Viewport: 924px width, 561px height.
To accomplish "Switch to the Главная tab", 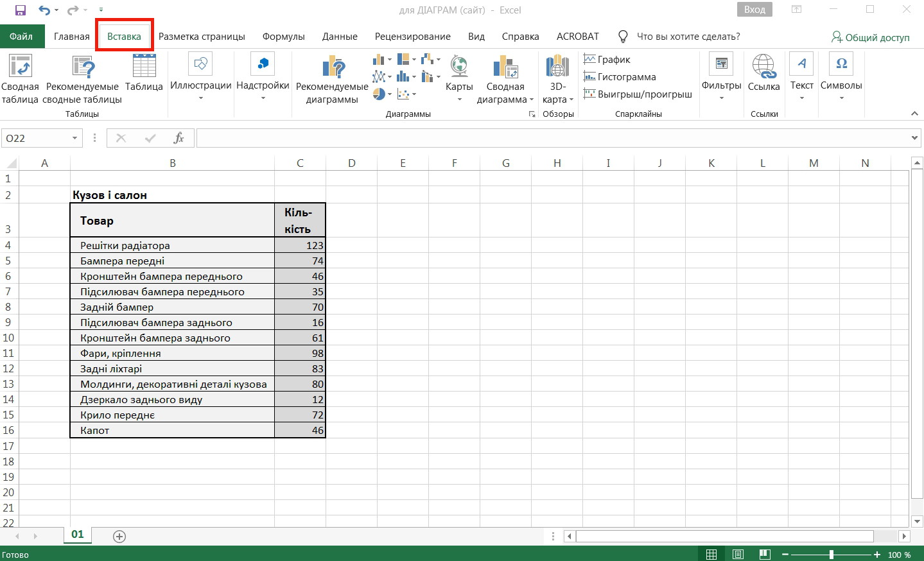I will point(71,37).
